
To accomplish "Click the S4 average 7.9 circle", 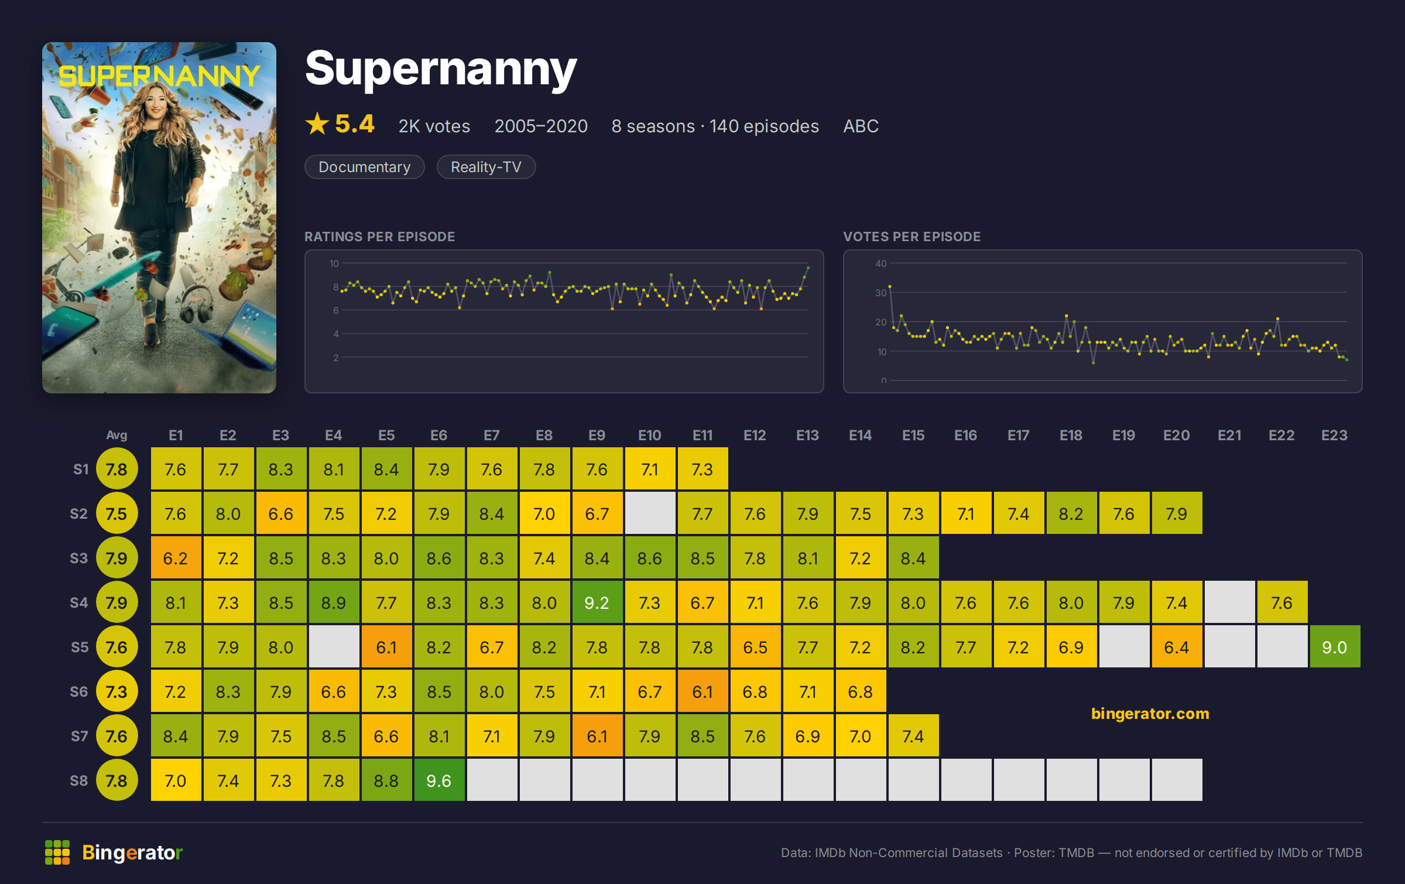I will click(x=116, y=602).
